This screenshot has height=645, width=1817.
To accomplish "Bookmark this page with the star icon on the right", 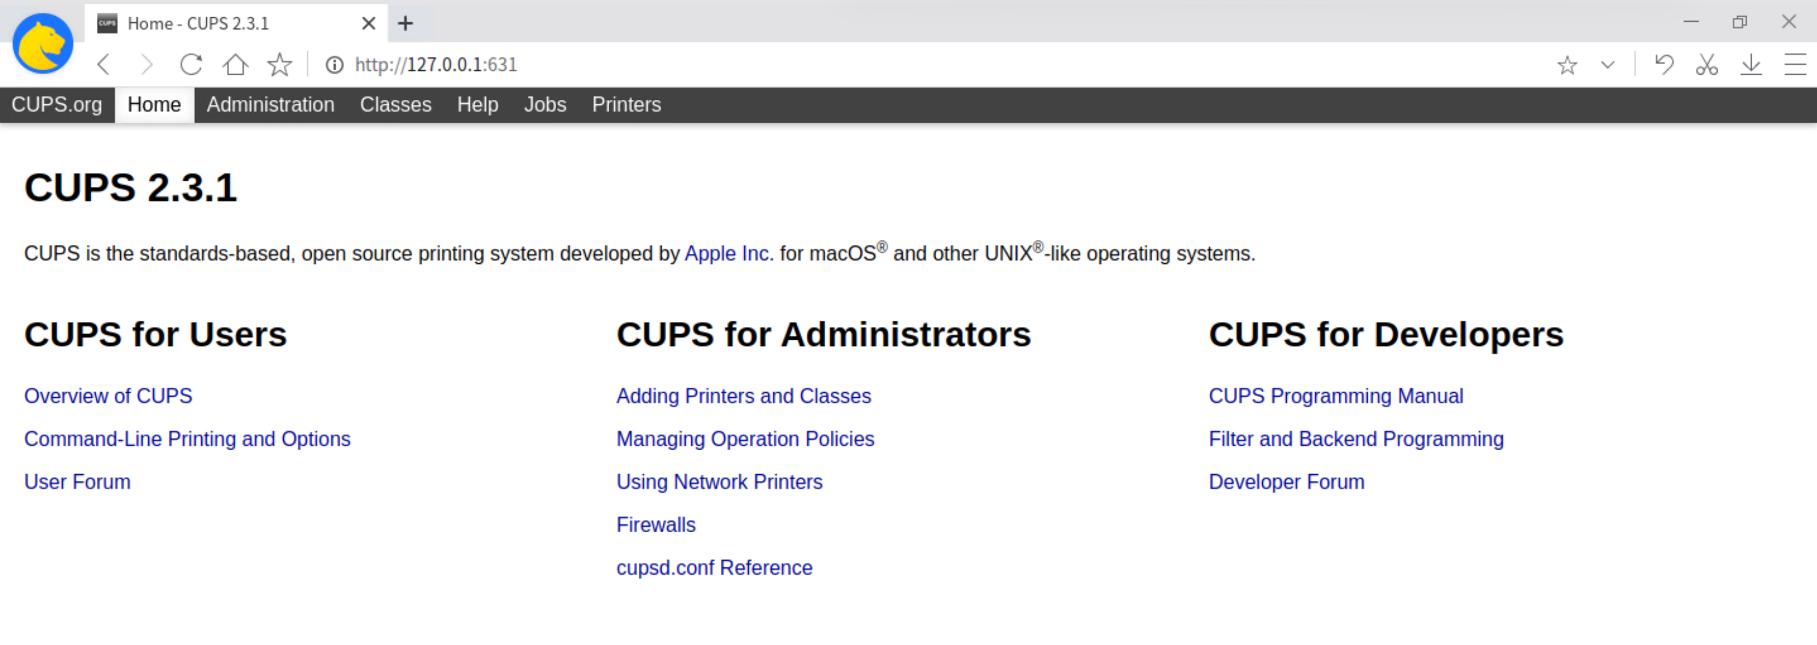I will (x=1567, y=65).
